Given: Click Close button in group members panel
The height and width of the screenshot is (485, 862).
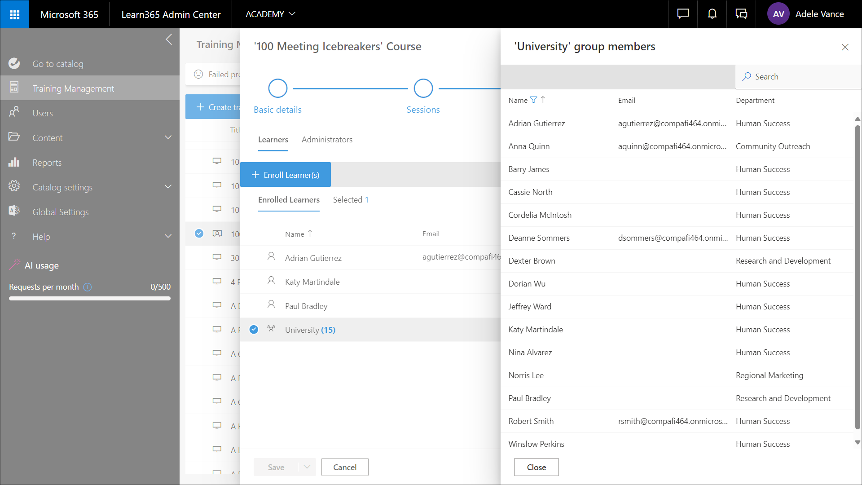Looking at the screenshot, I should point(536,467).
